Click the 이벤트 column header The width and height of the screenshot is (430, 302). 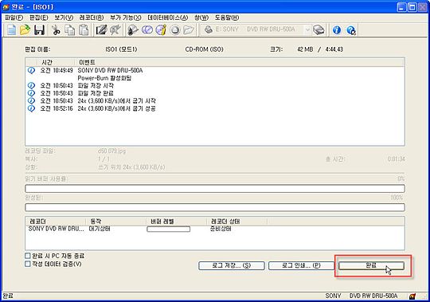coord(240,62)
